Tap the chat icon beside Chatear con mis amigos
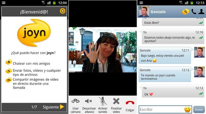The width and height of the screenshot is (206, 114). pyautogui.click(x=9, y=62)
